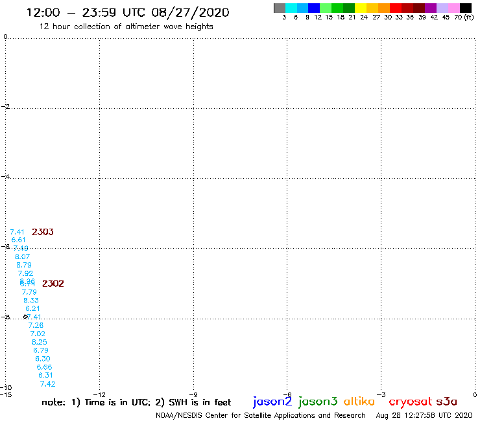The height and width of the screenshot is (421, 480).
Task: Select the 8.33 wave height value
Action: coord(31,301)
